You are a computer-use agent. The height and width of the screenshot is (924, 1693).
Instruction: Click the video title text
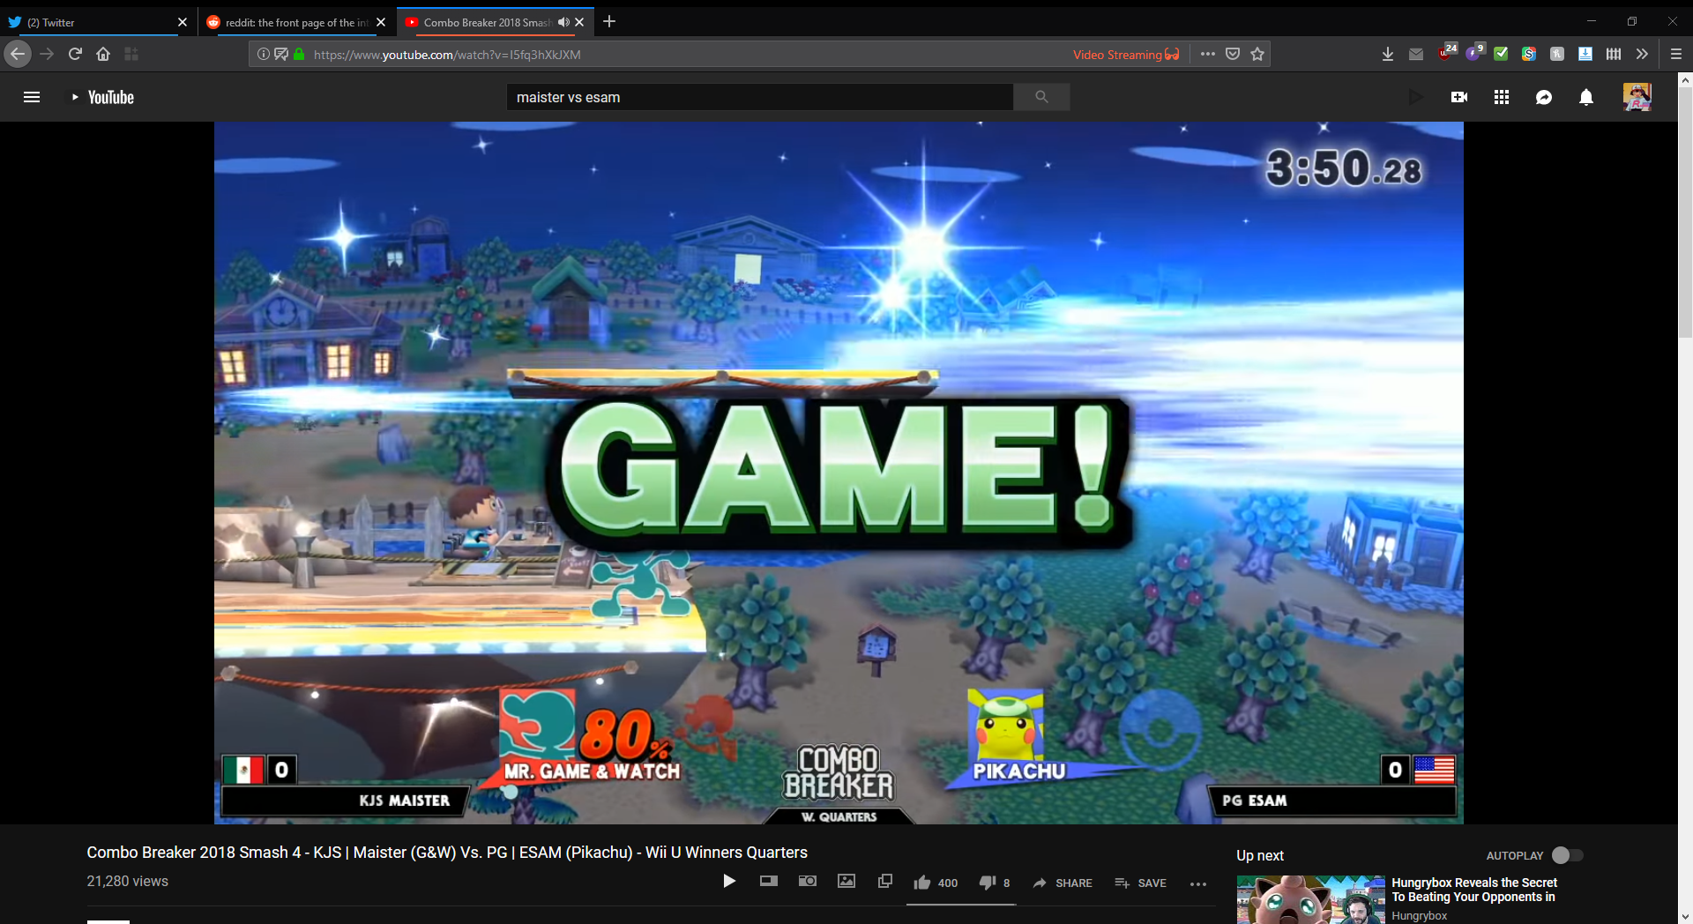click(x=447, y=853)
